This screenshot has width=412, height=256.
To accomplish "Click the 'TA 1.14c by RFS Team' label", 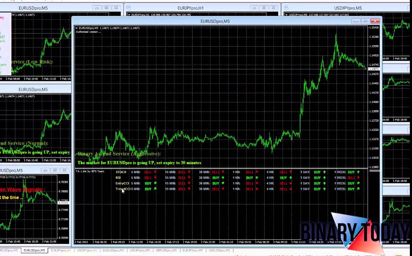I will point(90,171).
